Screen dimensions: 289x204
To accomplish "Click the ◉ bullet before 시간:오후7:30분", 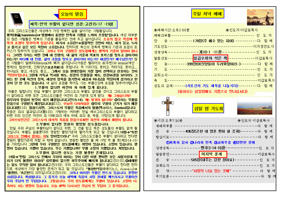I will coord(155,120).
